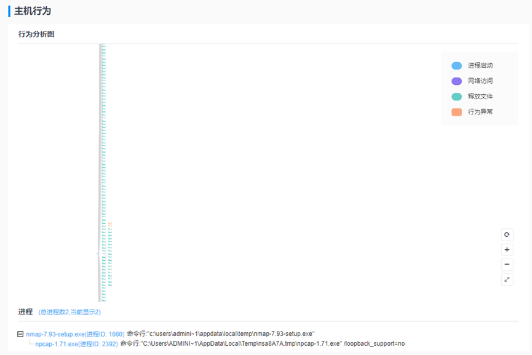
Task: Toggle the 行为异常 orange legend swatch
Action: [x=457, y=112]
